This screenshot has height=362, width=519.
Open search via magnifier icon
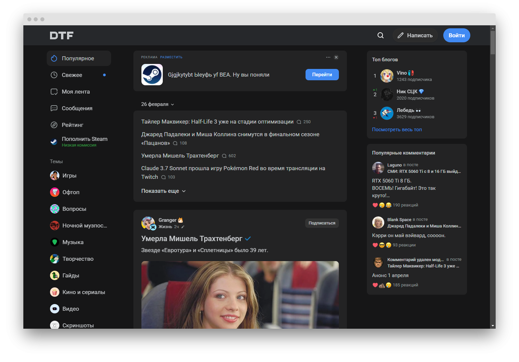[381, 35]
